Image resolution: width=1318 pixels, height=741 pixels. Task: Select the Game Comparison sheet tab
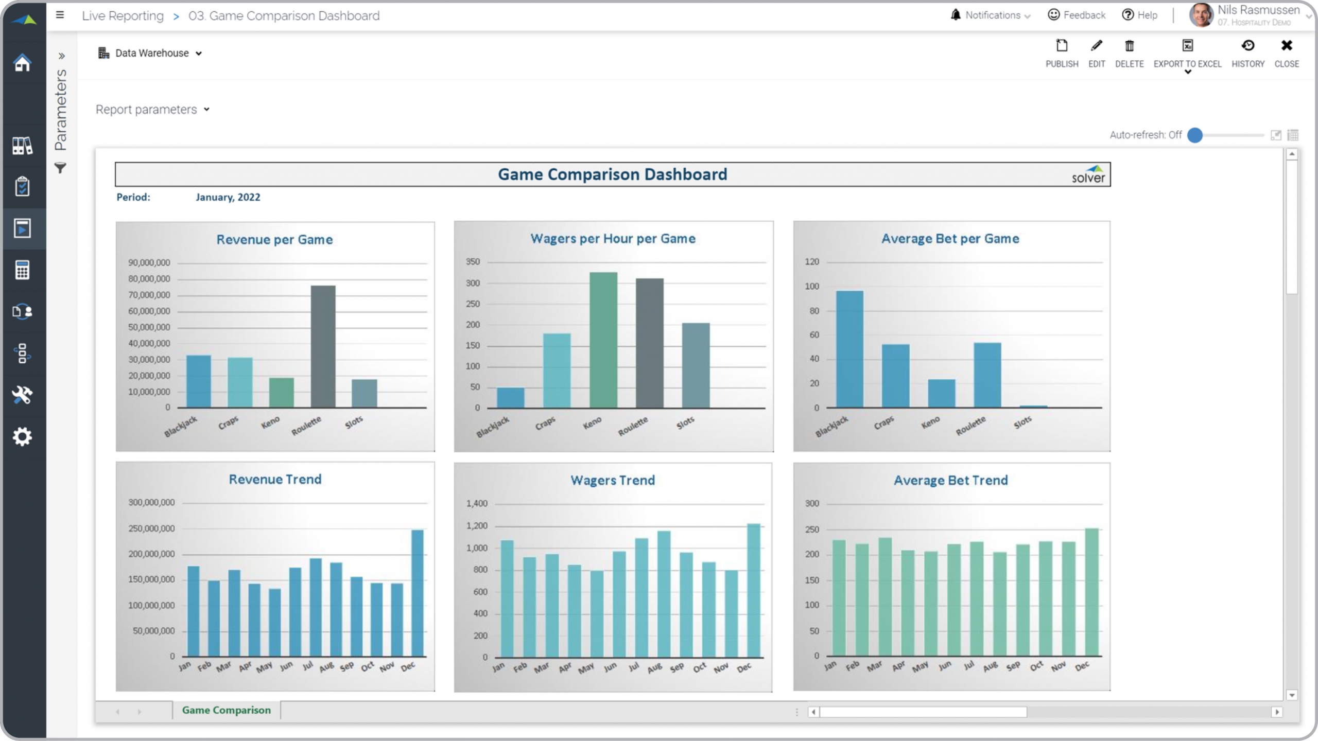point(226,710)
